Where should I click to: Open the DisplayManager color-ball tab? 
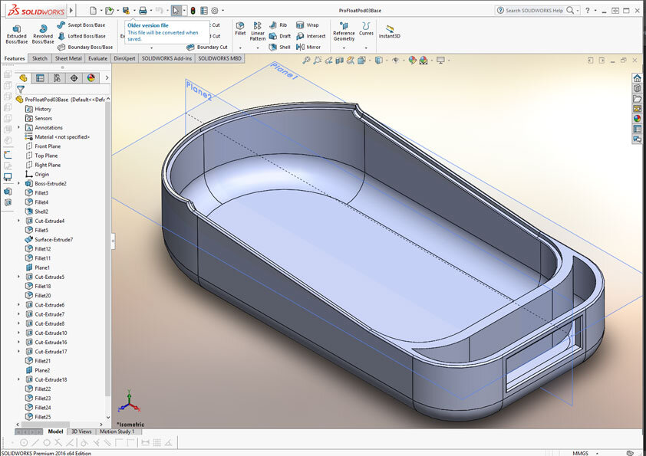tap(91, 77)
